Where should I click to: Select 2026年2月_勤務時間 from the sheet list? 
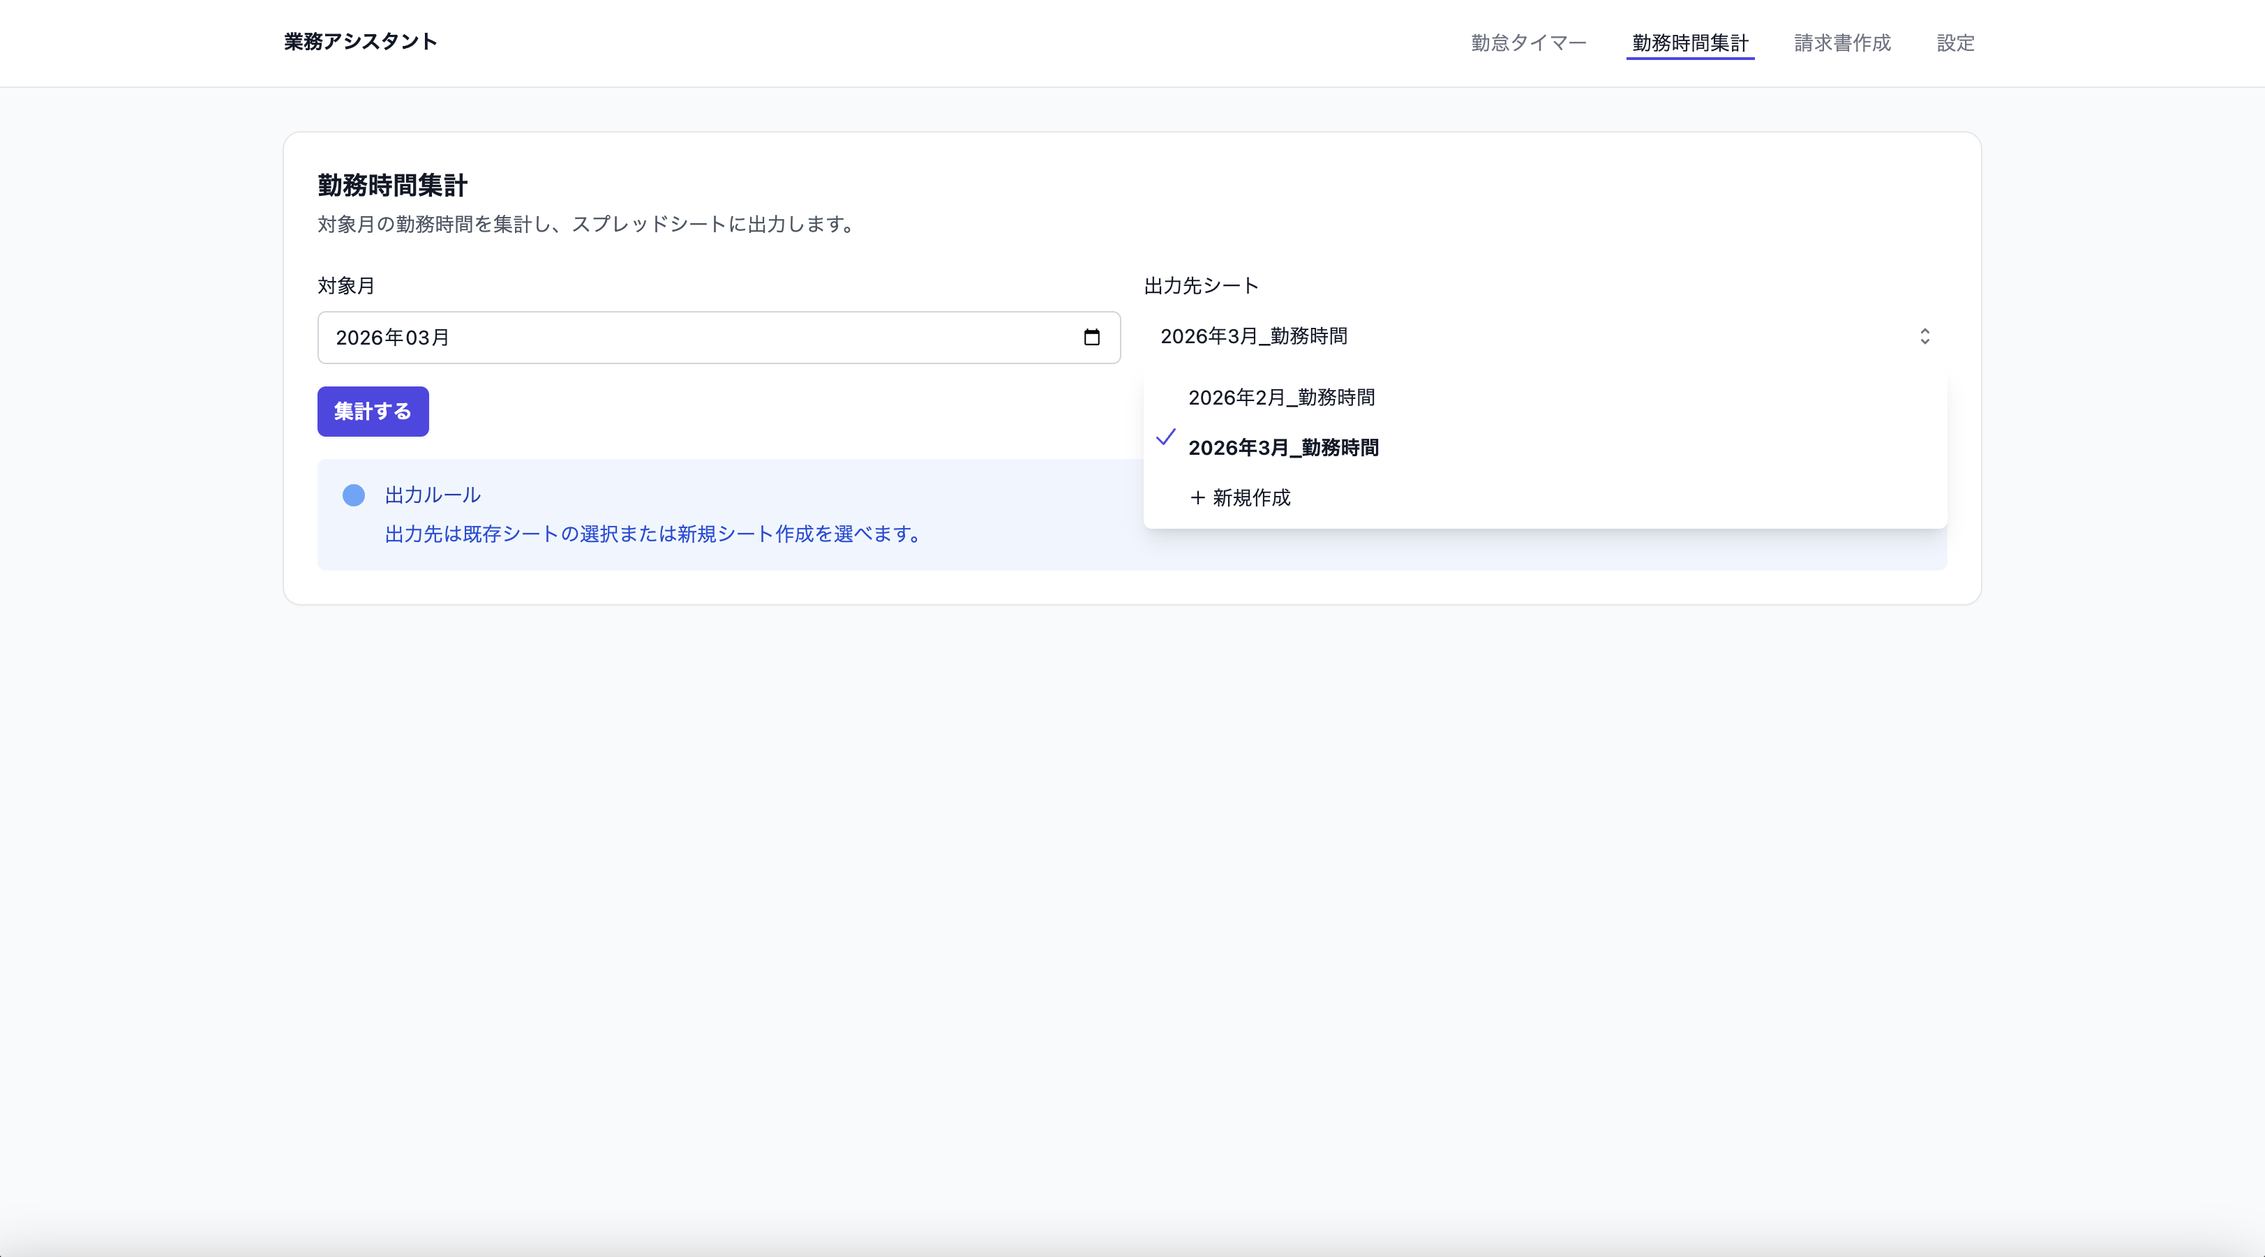1281,398
